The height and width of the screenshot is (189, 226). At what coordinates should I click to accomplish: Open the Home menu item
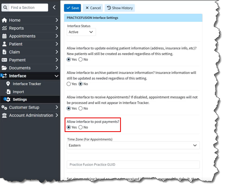click(x=30, y=20)
